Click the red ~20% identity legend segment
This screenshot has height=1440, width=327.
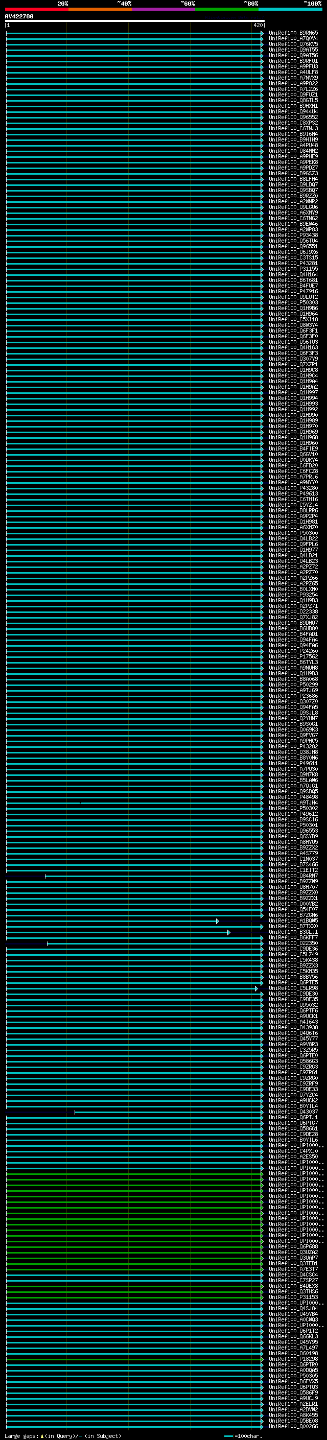click(36, 9)
